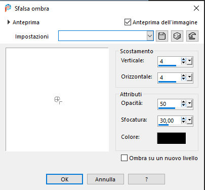Increase Opacità value with up arrow
The width and height of the screenshot is (205, 190).
(x=183, y=102)
